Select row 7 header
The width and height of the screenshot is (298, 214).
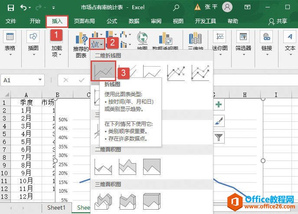click(5, 149)
